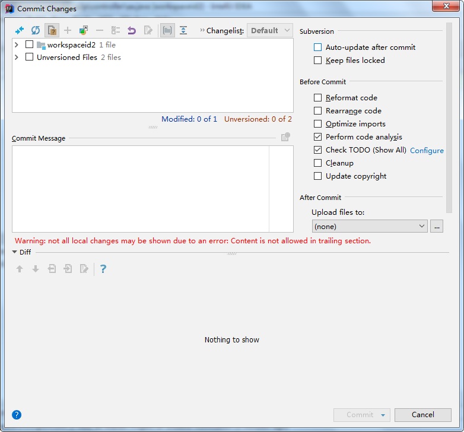This screenshot has height=432, width=464.
Task: Expand the workspaceid2 tree node
Action: coord(17,45)
